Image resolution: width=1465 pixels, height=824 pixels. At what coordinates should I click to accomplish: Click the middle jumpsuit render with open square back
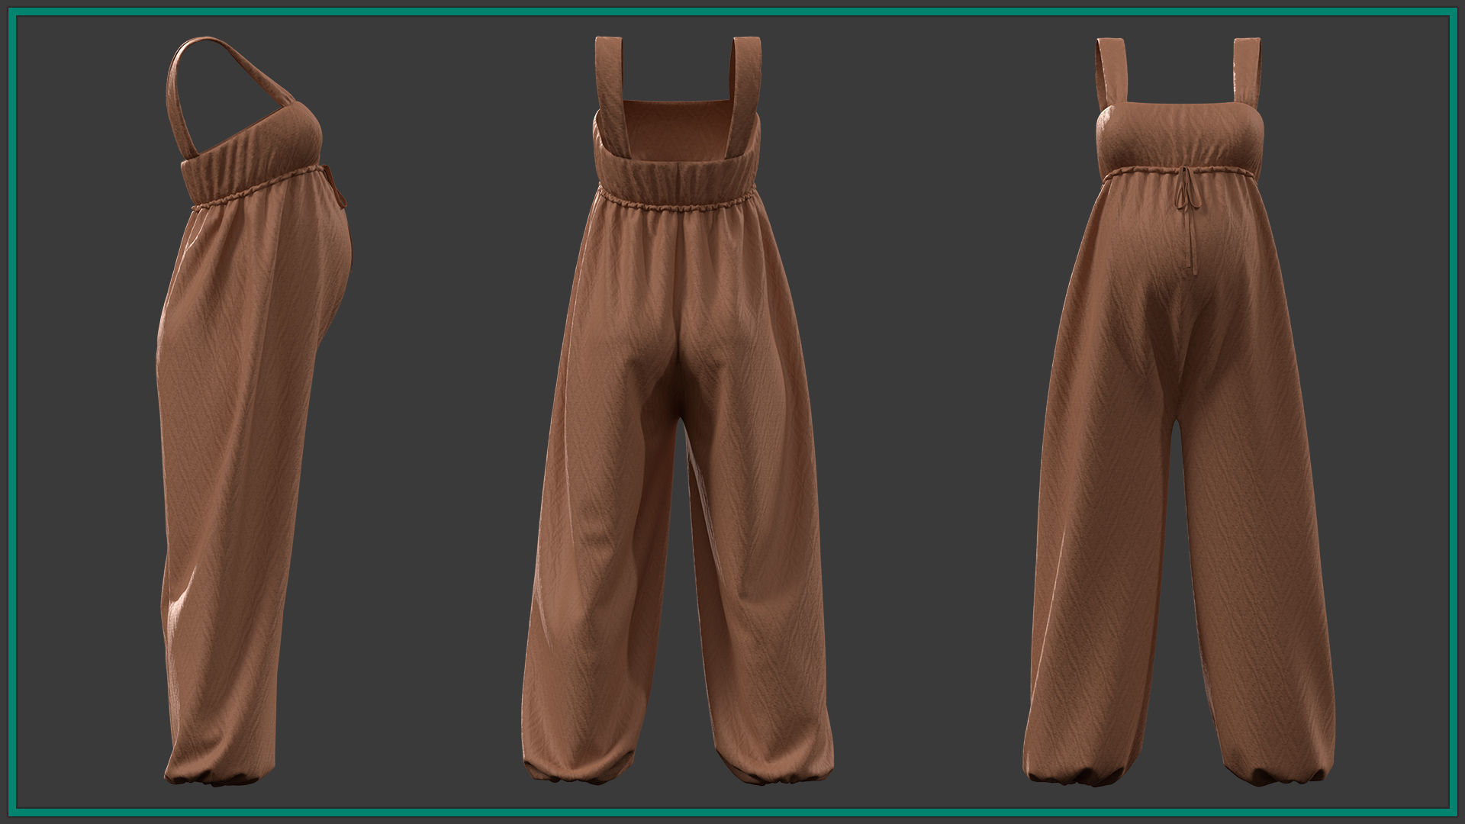pos(678,410)
